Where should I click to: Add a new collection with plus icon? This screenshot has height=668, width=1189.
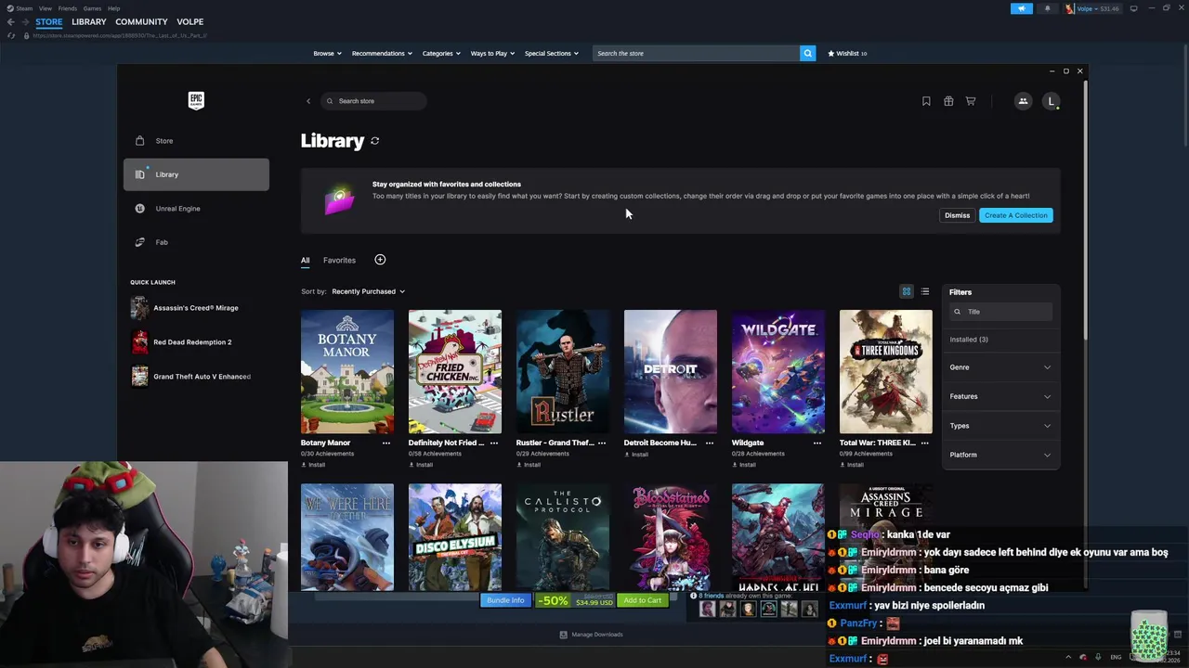pyautogui.click(x=380, y=260)
